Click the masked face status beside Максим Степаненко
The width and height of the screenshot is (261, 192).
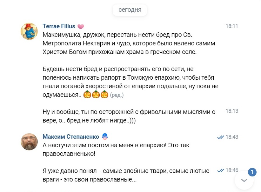105,137
